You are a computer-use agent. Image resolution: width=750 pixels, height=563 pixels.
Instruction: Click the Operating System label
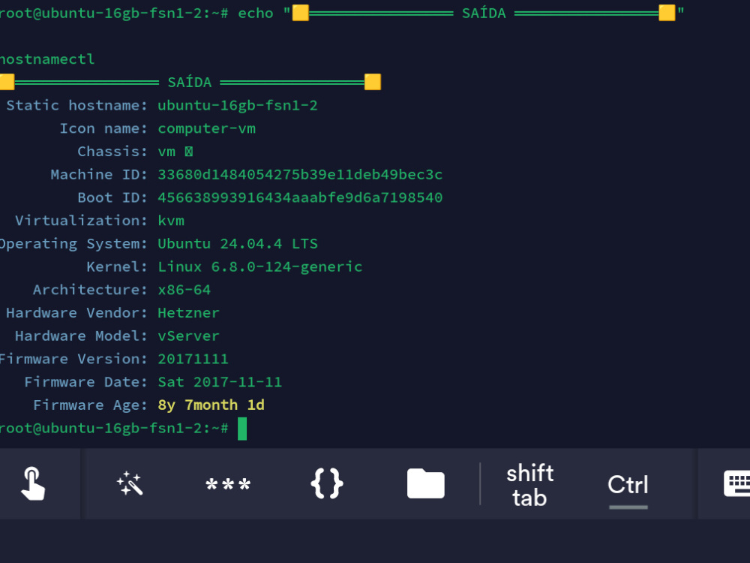click(x=73, y=244)
